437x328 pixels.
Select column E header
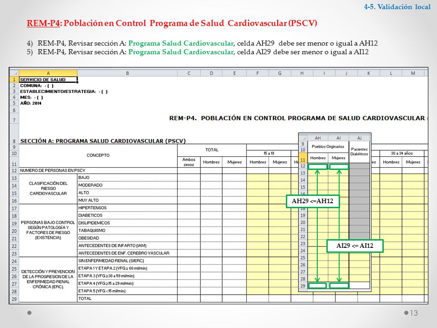[234, 73]
